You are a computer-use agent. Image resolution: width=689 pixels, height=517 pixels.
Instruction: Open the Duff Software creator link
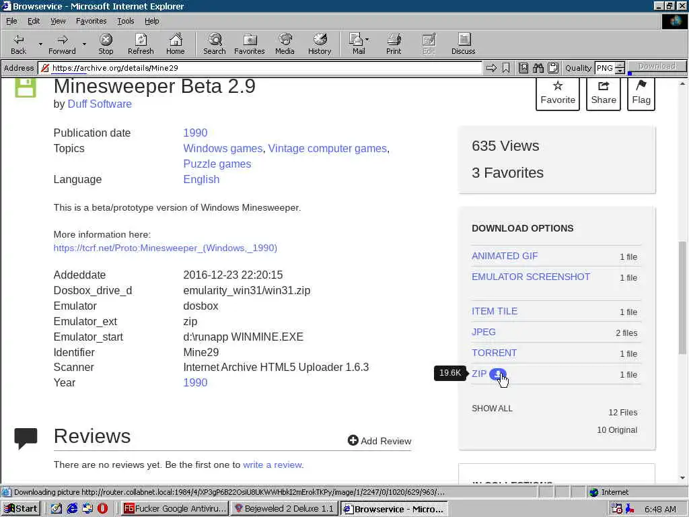(100, 104)
